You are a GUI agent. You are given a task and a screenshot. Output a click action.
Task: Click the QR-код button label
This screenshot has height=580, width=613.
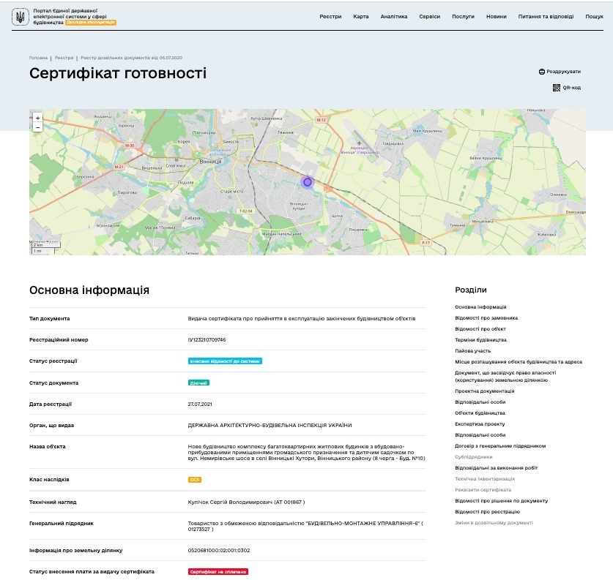click(571, 88)
